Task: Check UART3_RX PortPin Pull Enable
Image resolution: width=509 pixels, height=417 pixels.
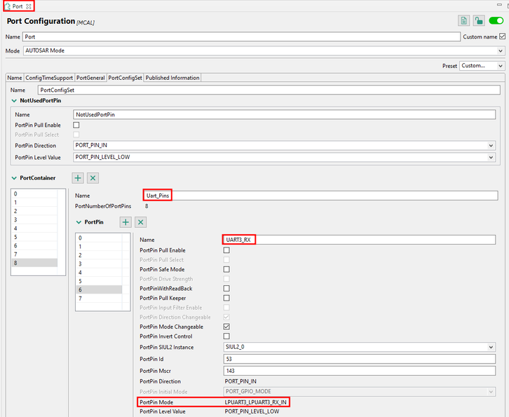Action: point(226,250)
